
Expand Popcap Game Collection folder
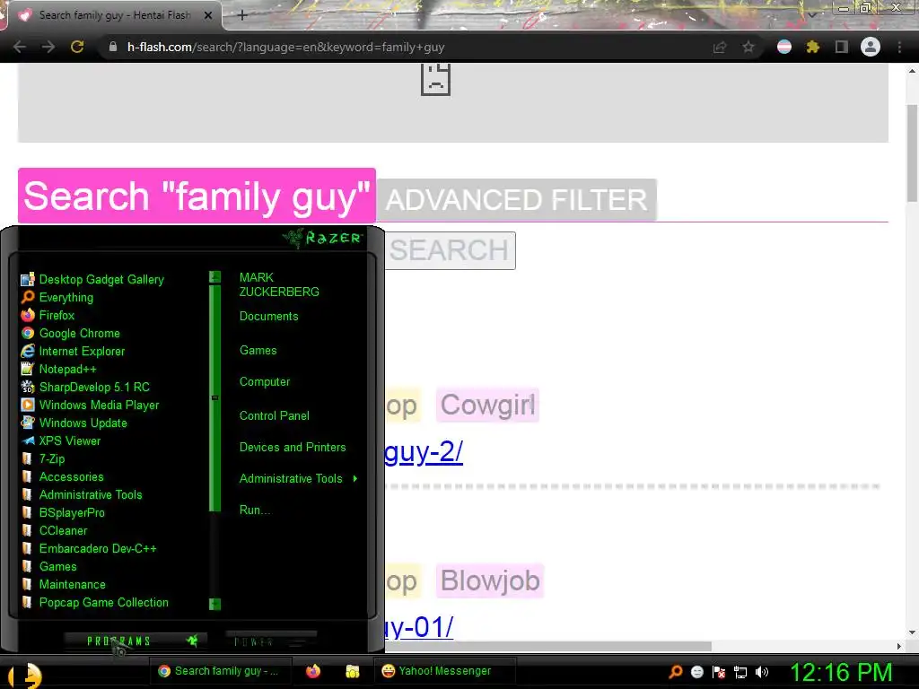[95, 602]
